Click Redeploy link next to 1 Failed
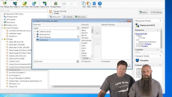172x97 pixels. [145, 46]
